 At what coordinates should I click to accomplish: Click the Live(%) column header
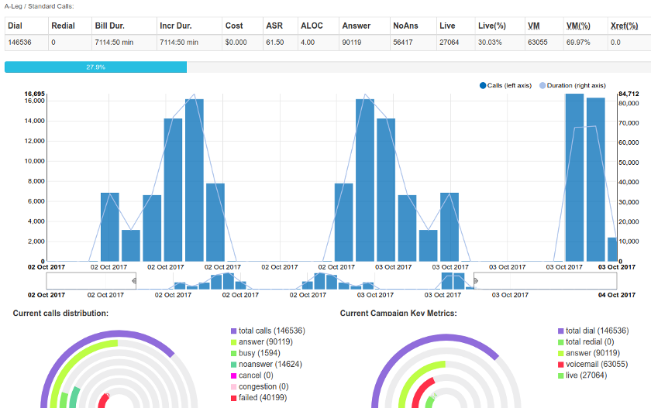click(x=499, y=26)
